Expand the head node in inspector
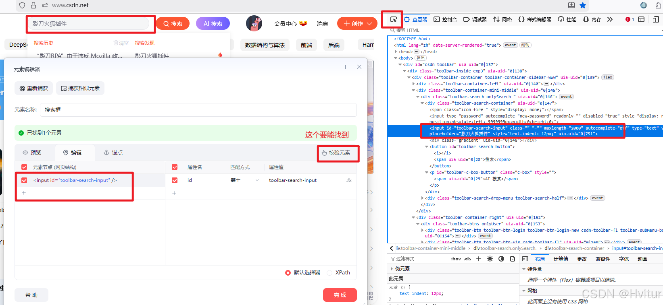 396,52
